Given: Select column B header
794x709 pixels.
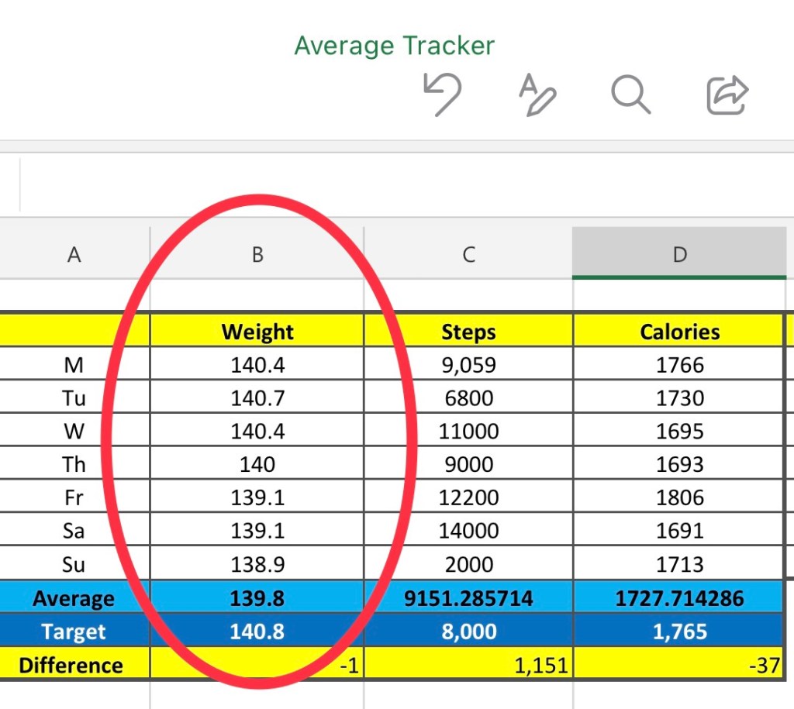Looking at the screenshot, I should [257, 255].
